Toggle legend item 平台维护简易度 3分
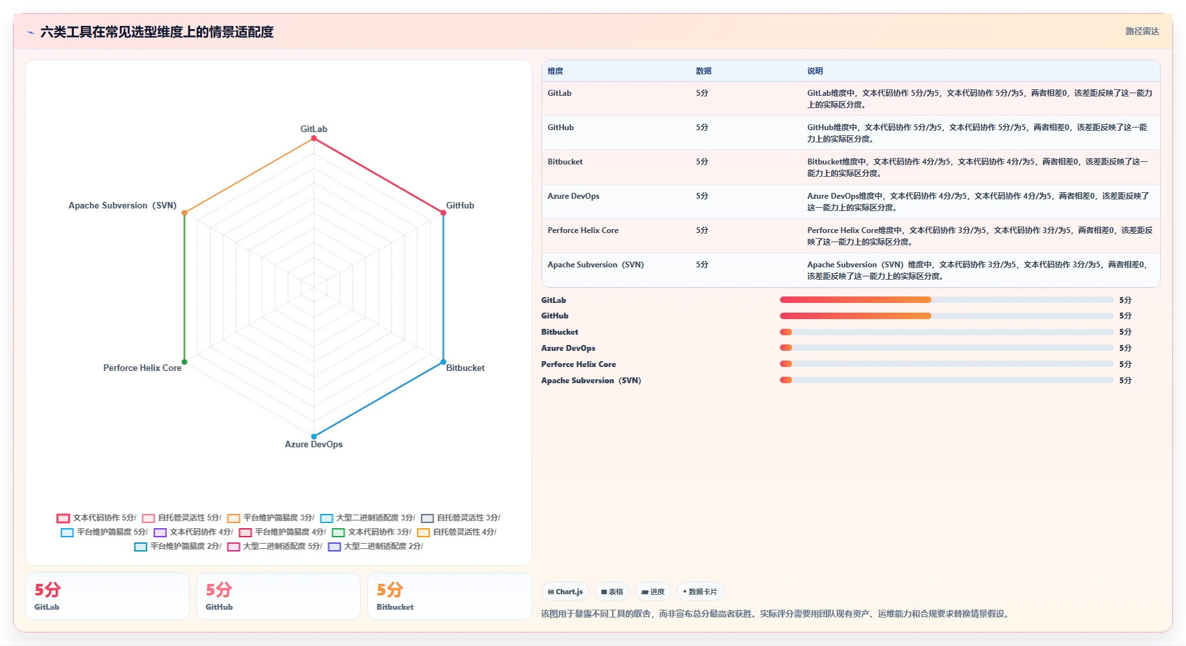The image size is (1186, 646). pyautogui.click(x=271, y=518)
